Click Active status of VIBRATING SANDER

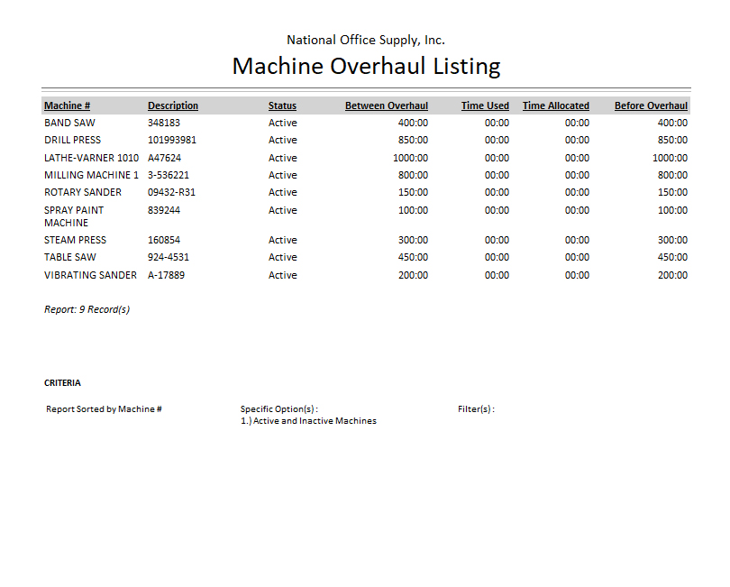coord(282,275)
